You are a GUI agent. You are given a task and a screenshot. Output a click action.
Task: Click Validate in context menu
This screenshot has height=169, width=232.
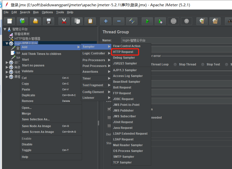click(51, 71)
